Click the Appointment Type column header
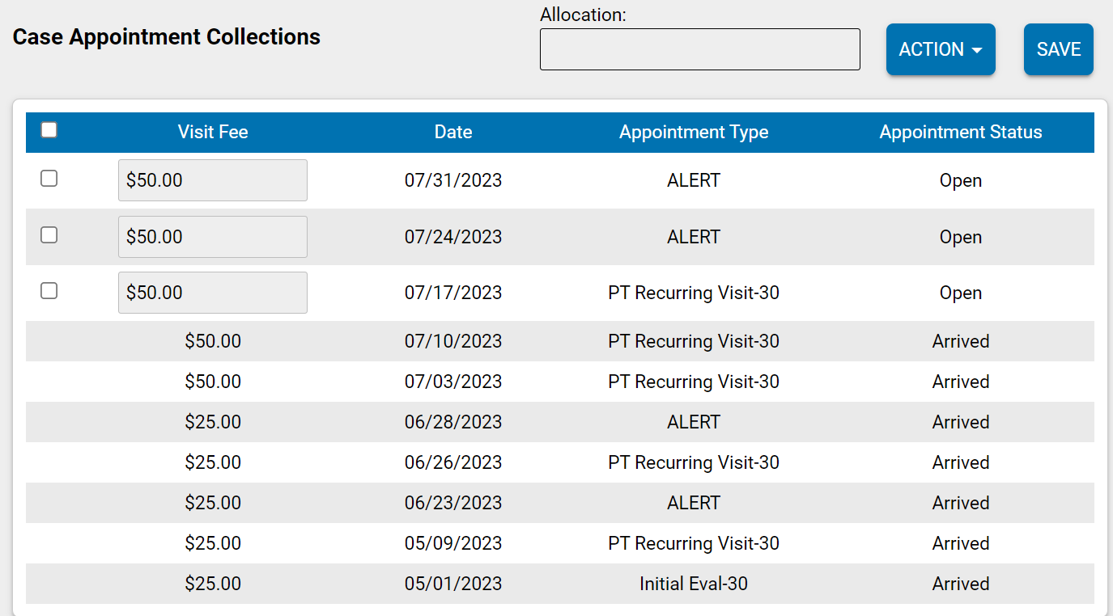1113x616 pixels. point(693,132)
